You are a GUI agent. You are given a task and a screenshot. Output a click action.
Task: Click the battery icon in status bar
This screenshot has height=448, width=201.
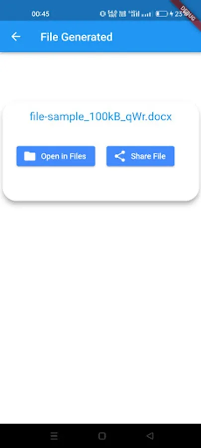tap(162, 14)
